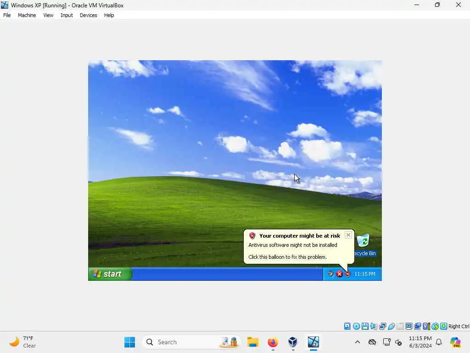Click the XP taskbar clock 11:15 PM
The height and width of the screenshot is (353, 470).
click(x=365, y=274)
